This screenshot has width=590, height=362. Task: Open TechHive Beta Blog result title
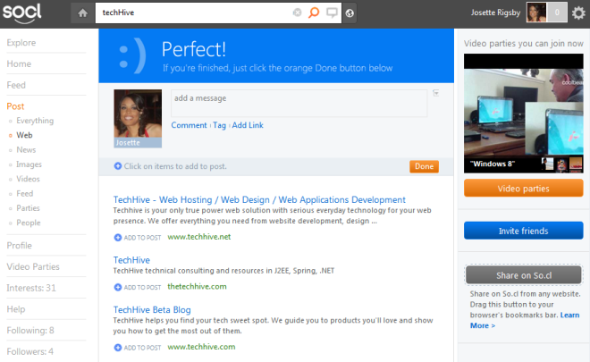pyautogui.click(x=152, y=309)
